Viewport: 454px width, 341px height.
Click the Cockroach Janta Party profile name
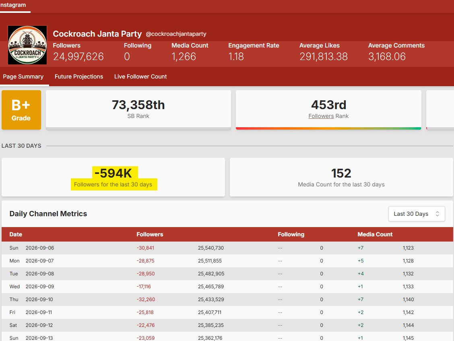(97, 34)
